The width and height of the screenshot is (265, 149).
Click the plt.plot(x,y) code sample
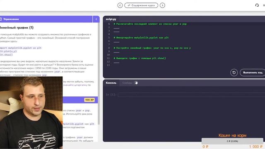coord(8,51)
